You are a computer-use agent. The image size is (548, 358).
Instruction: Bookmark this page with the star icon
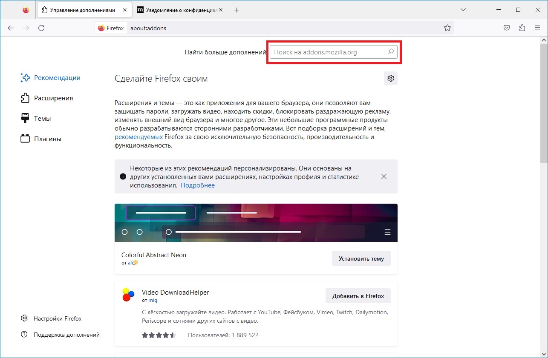(x=447, y=28)
